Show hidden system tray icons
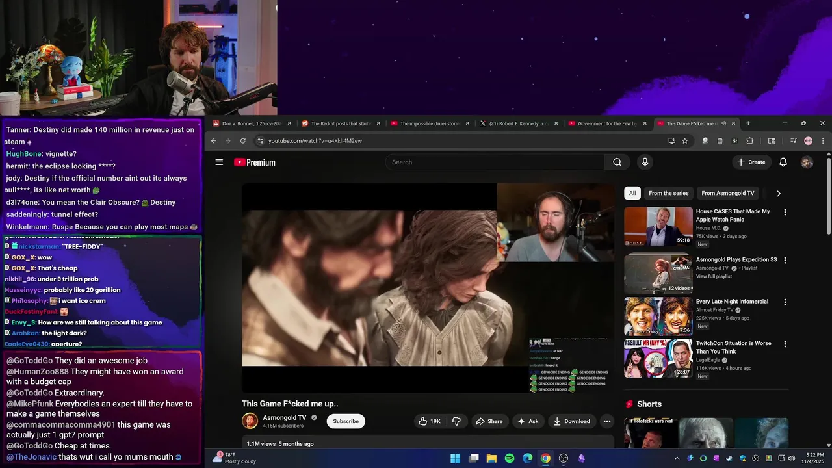Image resolution: width=832 pixels, height=468 pixels. pyautogui.click(x=677, y=458)
